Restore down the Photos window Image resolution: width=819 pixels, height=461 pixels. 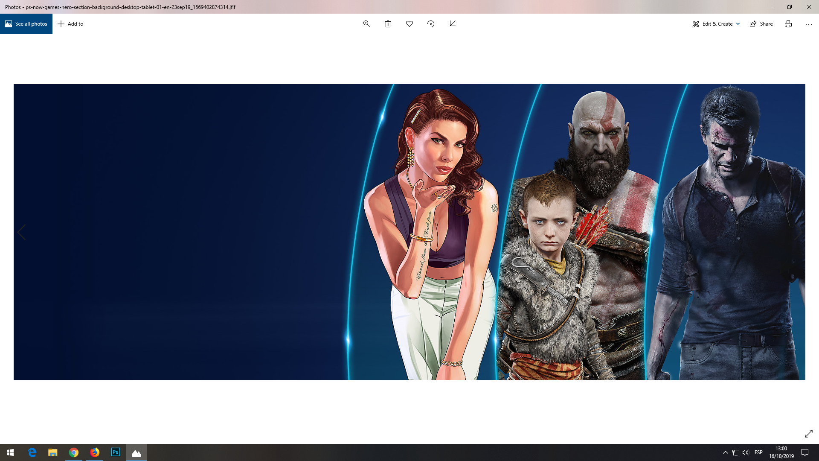[x=790, y=7]
